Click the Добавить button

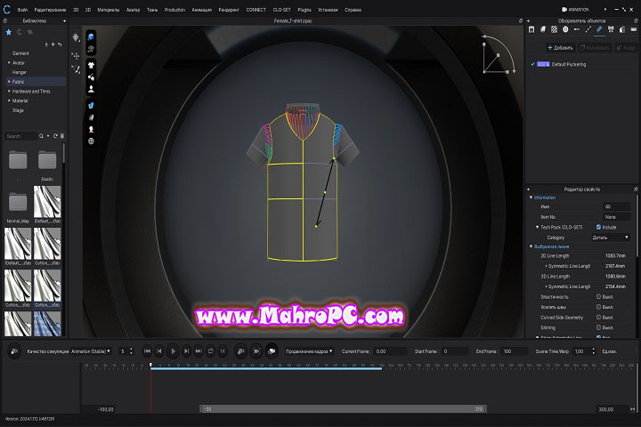(x=561, y=48)
